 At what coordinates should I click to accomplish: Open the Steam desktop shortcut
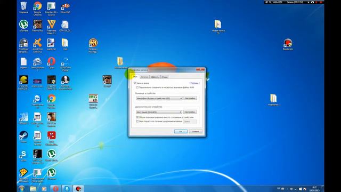click(23, 137)
